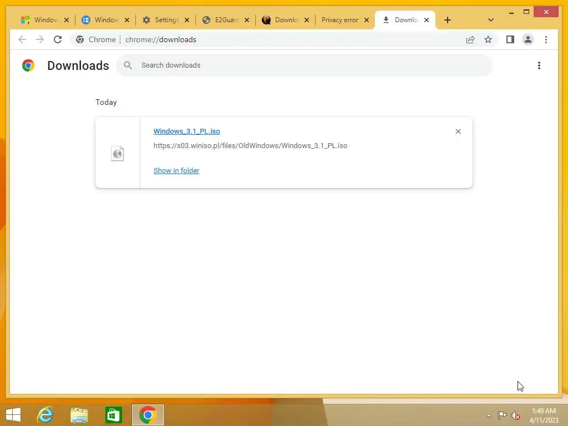Open Chrome's three-dot main menu
This screenshot has height=426, width=568.
tap(546, 39)
